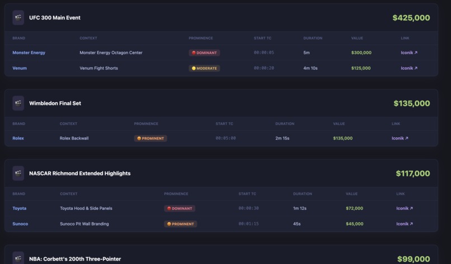Click the $99,000 total for NBA card
This screenshot has height=264, width=451.
coord(414,259)
